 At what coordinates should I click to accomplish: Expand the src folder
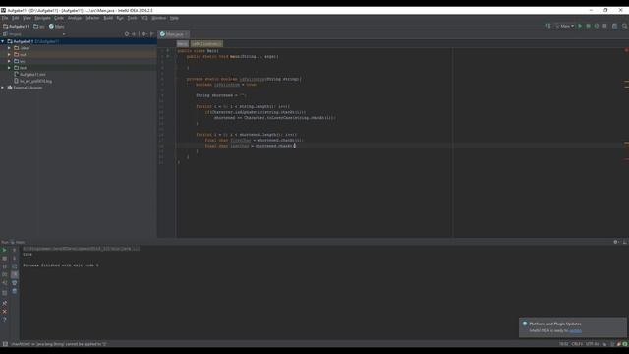tap(9, 61)
